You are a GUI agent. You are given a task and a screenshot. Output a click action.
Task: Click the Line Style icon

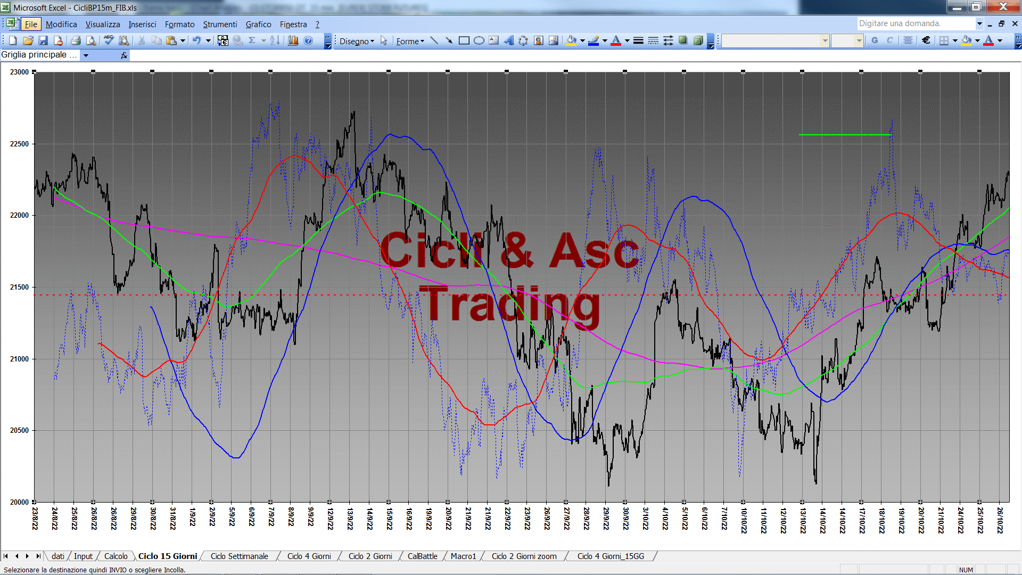pyautogui.click(x=638, y=41)
